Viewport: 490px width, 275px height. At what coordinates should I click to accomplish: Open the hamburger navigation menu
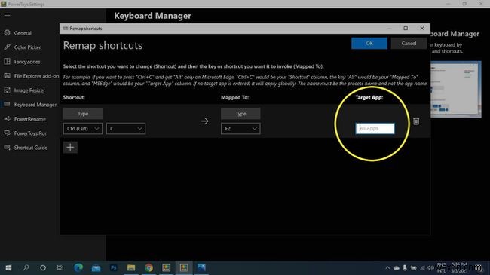tap(8, 15)
